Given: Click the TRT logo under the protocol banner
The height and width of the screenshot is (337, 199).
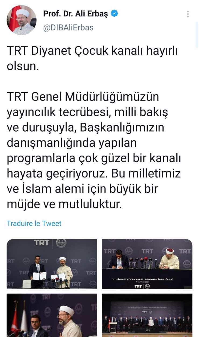Looking at the screenshot, I should click(138, 286).
